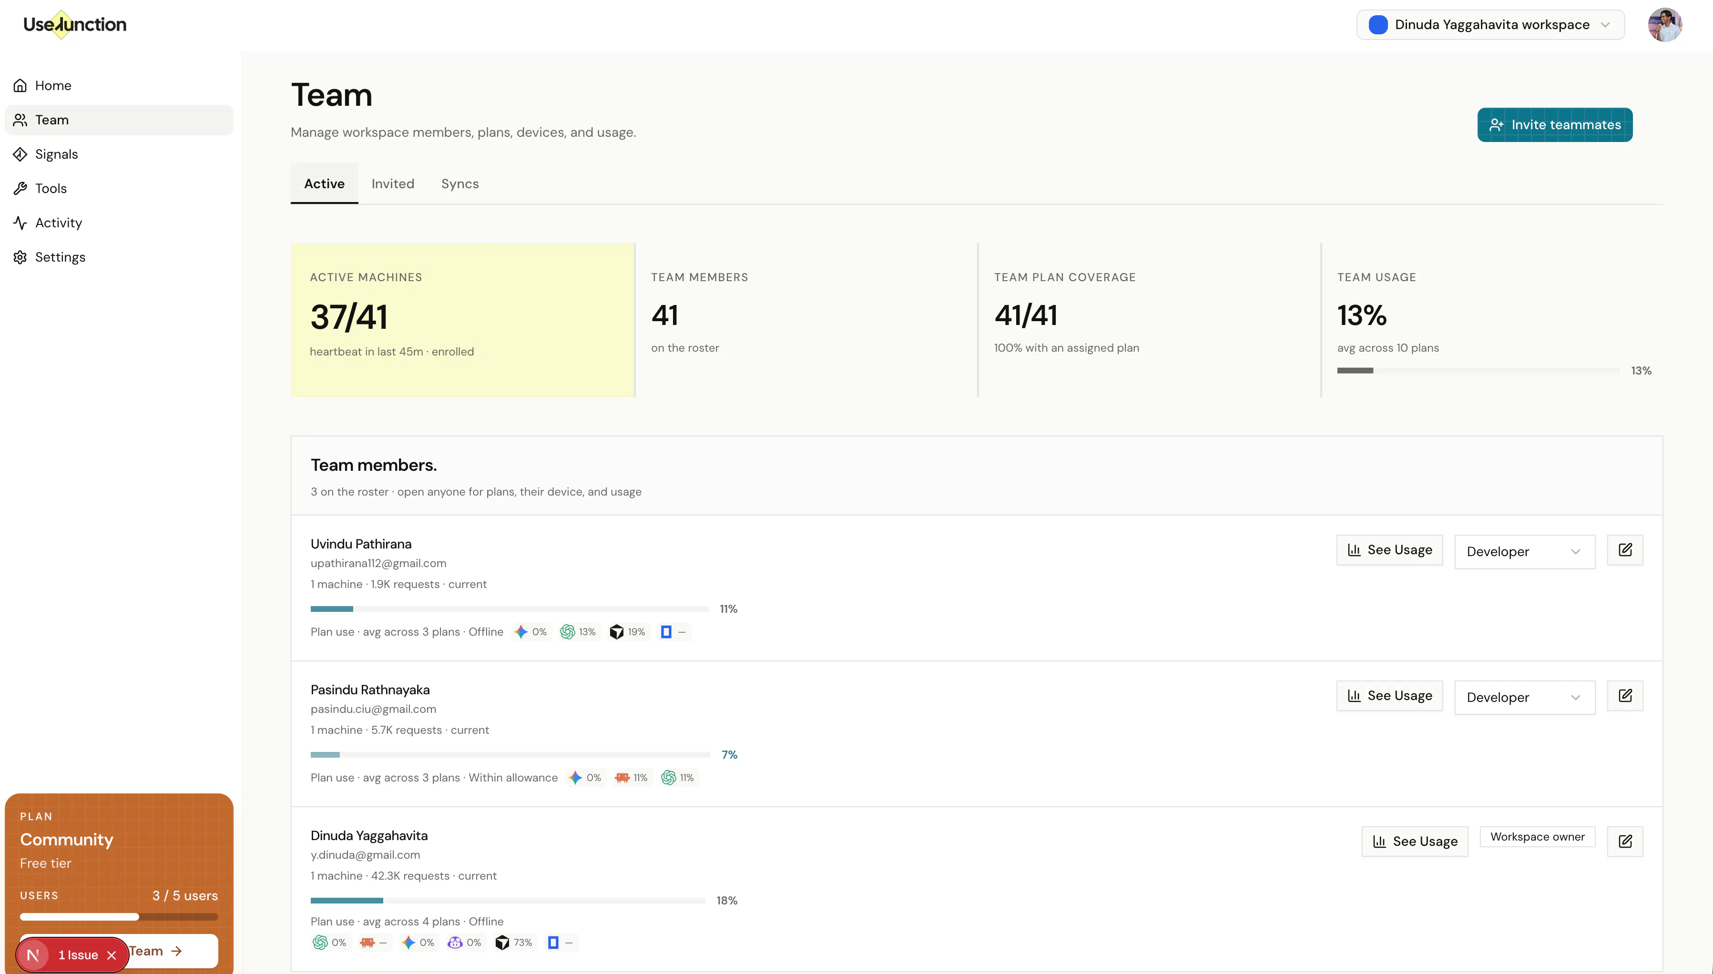Viewport: 1713px width, 974px height.
Task: Dismiss the 1 Issue notification
Action: coord(112,955)
